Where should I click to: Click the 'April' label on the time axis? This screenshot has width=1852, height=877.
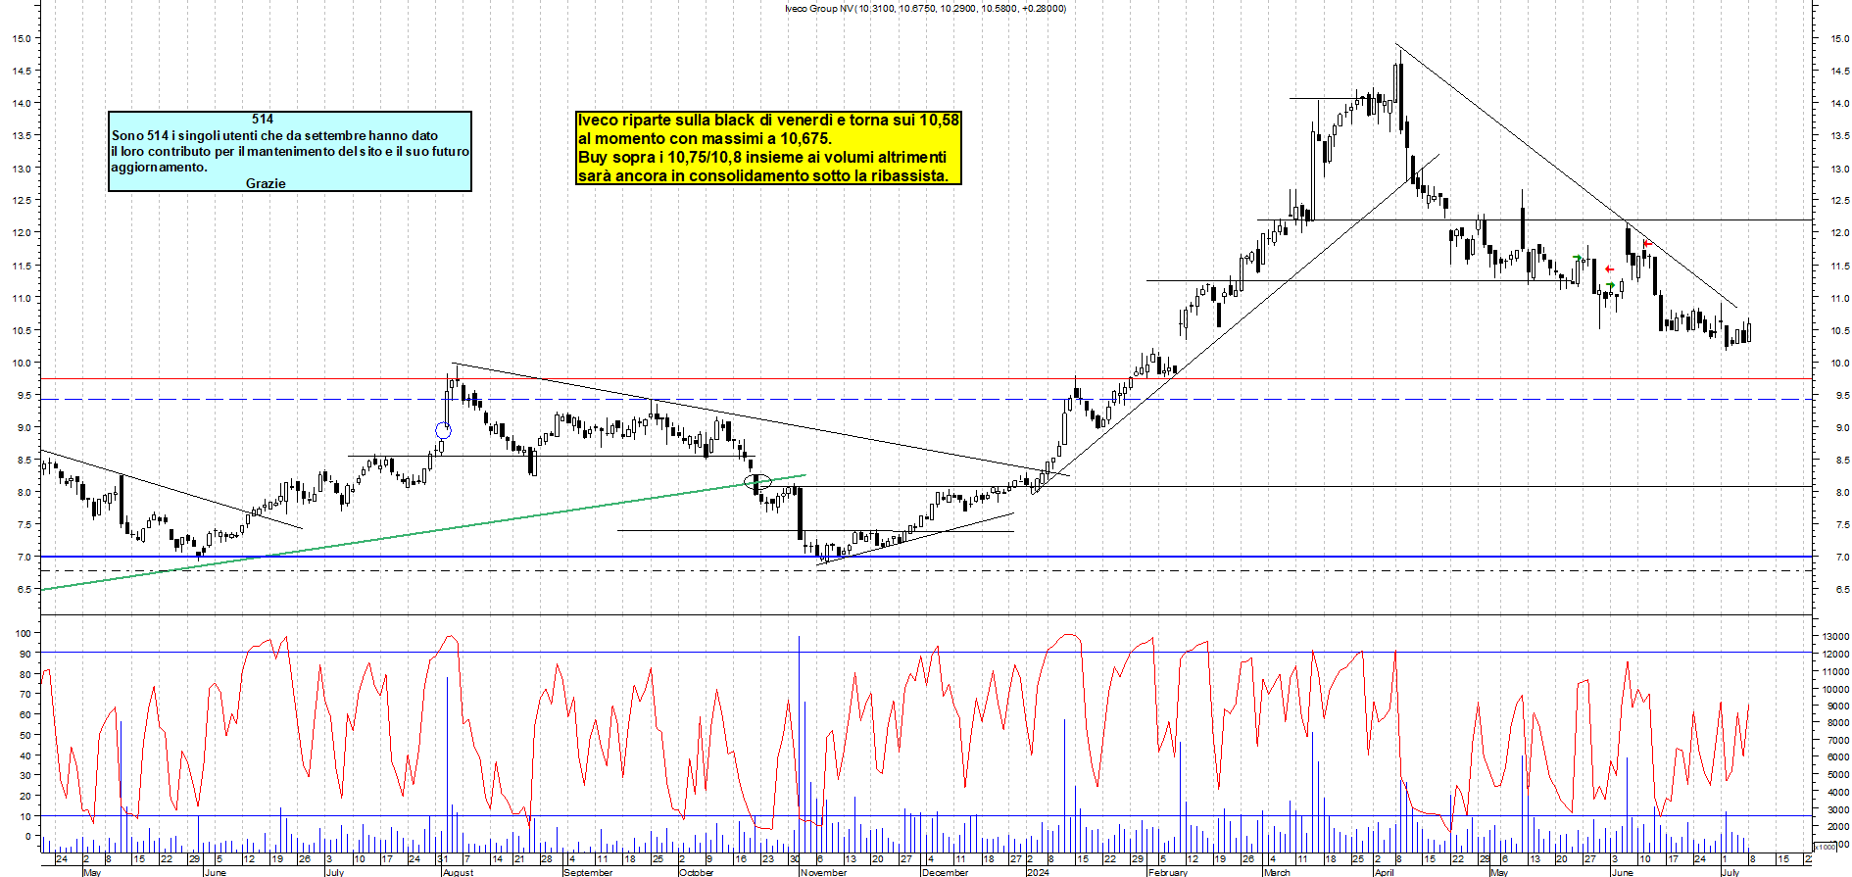pyautogui.click(x=1384, y=872)
